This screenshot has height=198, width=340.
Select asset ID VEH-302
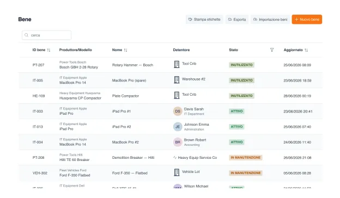pyautogui.click(x=40, y=173)
